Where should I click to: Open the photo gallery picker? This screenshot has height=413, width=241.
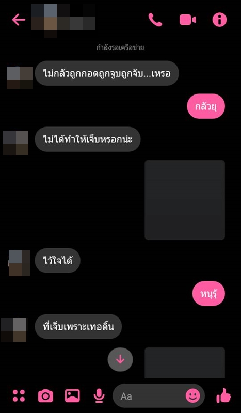tap(72, 395)
